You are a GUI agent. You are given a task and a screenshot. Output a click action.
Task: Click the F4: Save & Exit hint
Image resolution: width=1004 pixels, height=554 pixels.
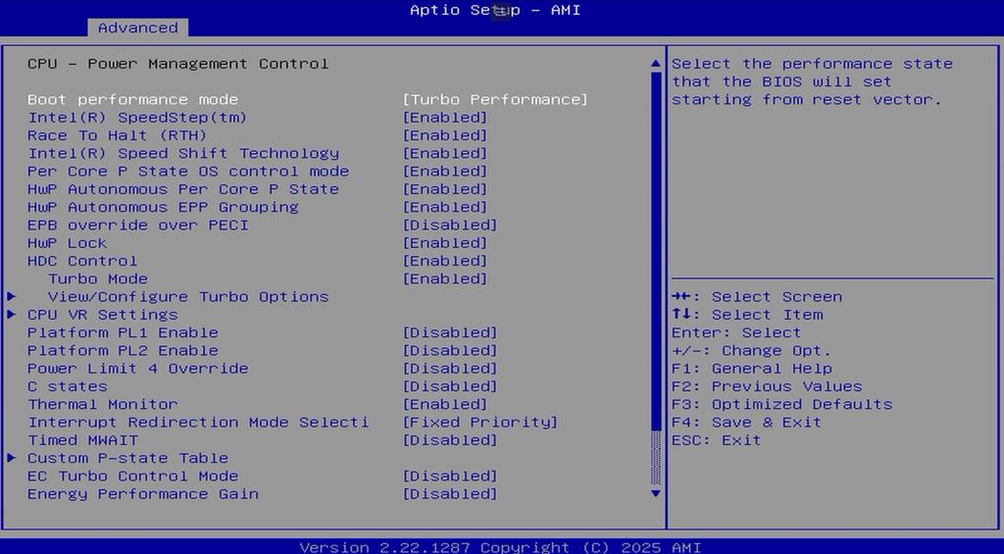746,422
